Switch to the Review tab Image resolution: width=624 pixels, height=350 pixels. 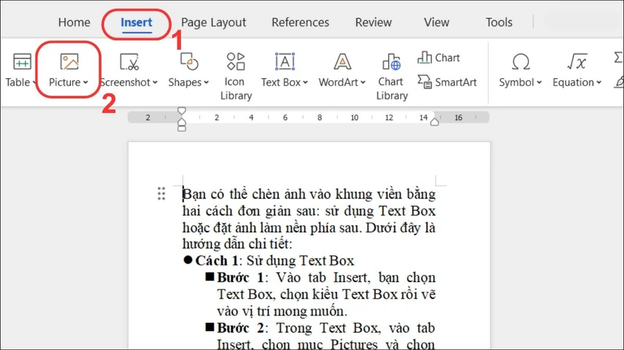pyautogui.click(x=373, y=22)
